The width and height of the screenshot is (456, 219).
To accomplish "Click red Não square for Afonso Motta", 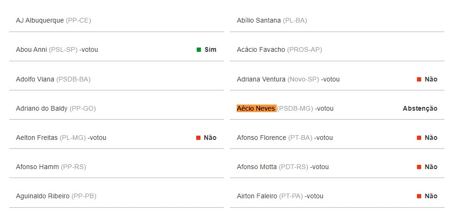I will click(x=419, y=167).
